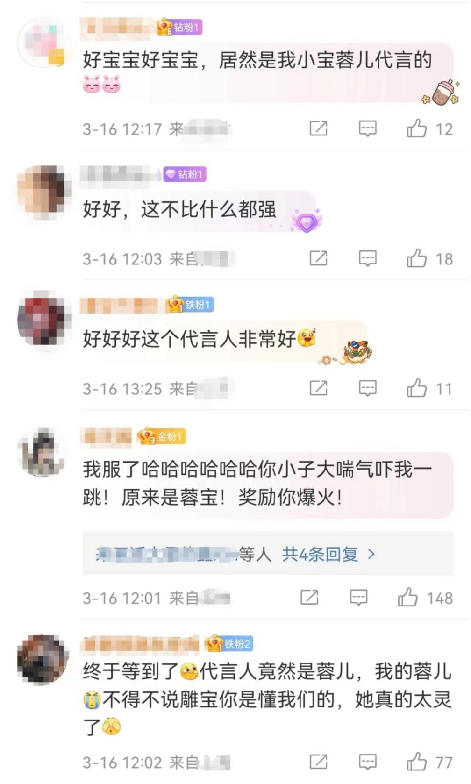Screen dimensions: 471x784
Task: Reply to the 12:01 comment
Action: [x=358, y=597]
